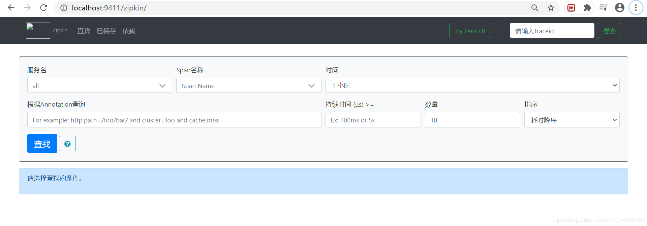647x226 pixels.
Task: View site information icon in address bar
Action: (64, 8)
